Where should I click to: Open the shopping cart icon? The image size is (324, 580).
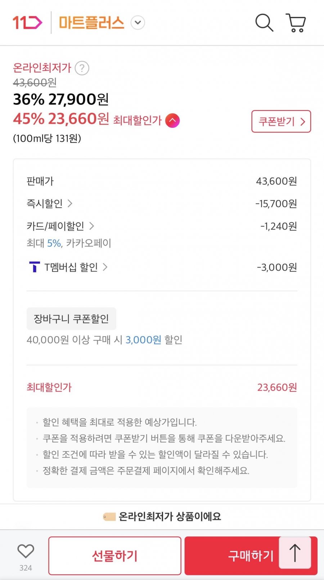296,23
